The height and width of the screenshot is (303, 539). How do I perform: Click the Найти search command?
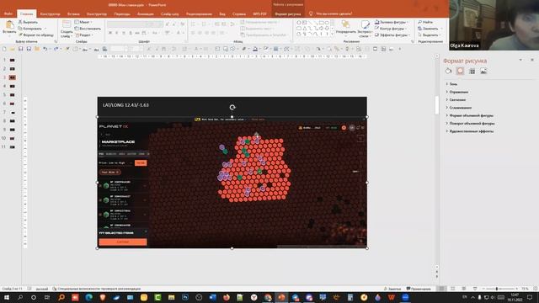click(x=425, y=22)
